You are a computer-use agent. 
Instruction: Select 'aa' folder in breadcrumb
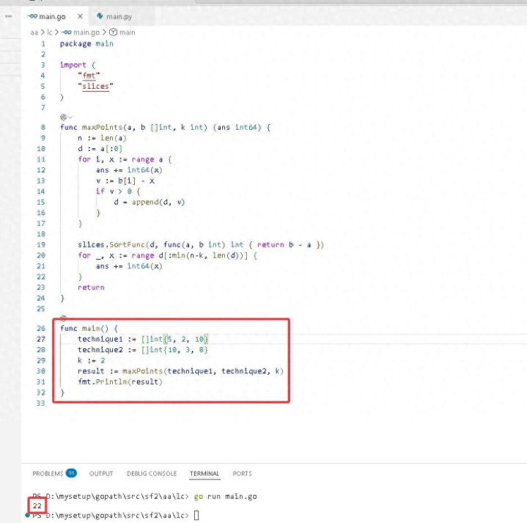point(34,32)
